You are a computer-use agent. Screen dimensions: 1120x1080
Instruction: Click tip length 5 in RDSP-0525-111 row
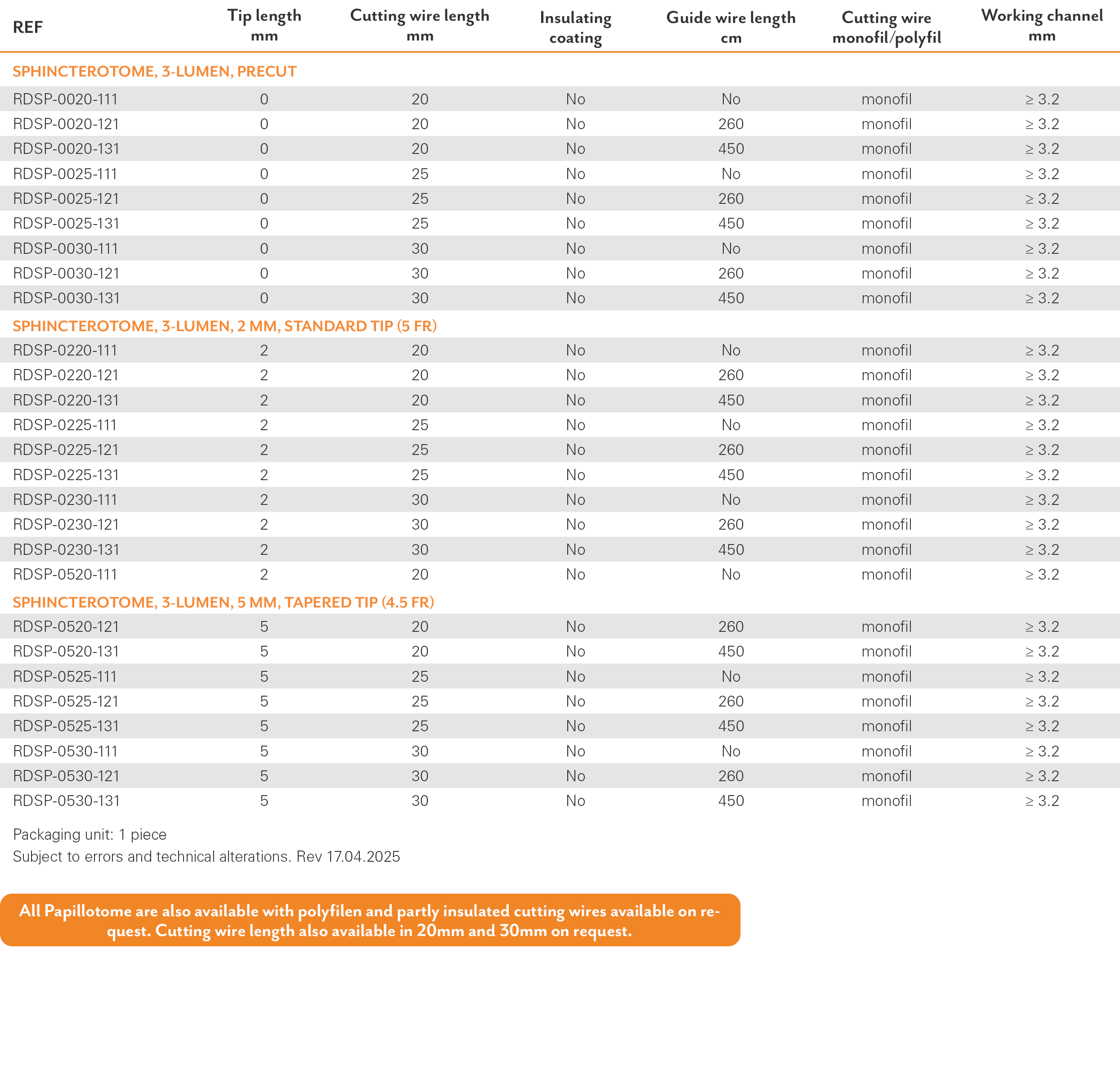pos(264,676)
